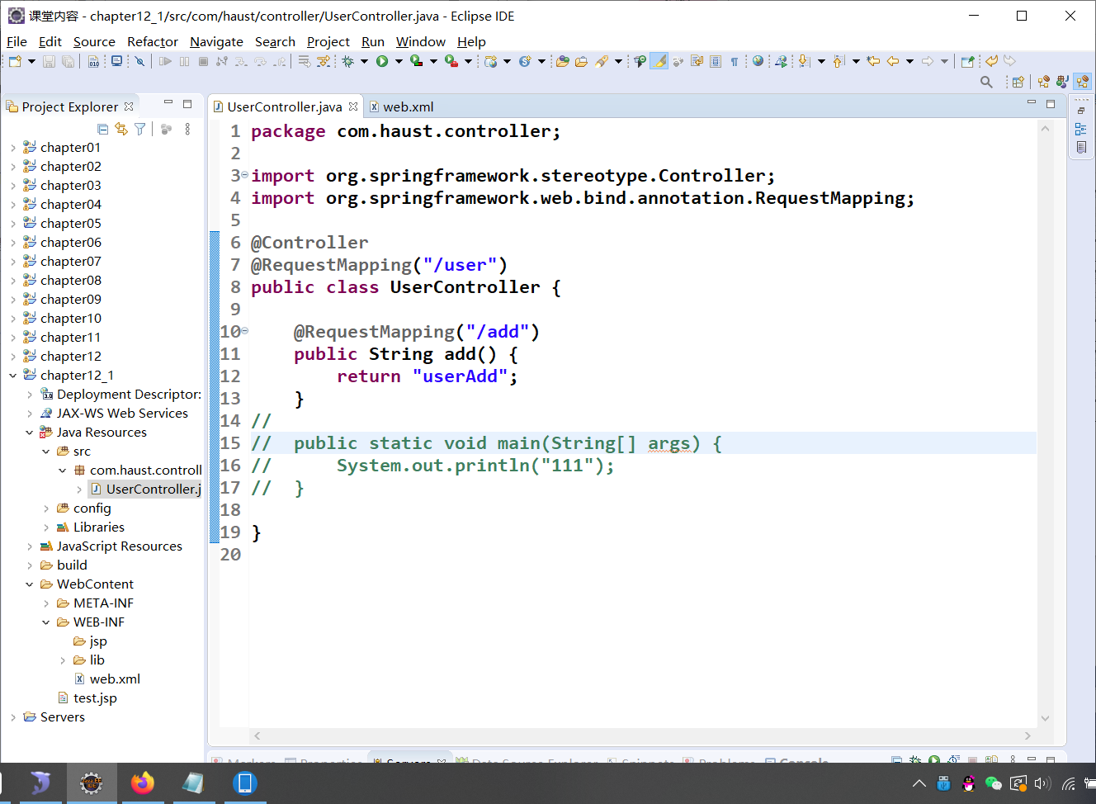Click the WeChat tray icon
The image size is (1096, 804).
coord(994,783)
